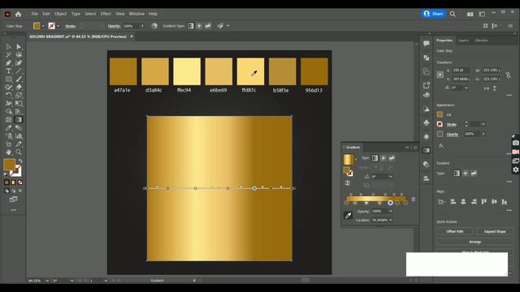Image resolution: width=520 pixels, height=292 pixels.
Task: Click the X position input field
Action: tap(461, 71)
